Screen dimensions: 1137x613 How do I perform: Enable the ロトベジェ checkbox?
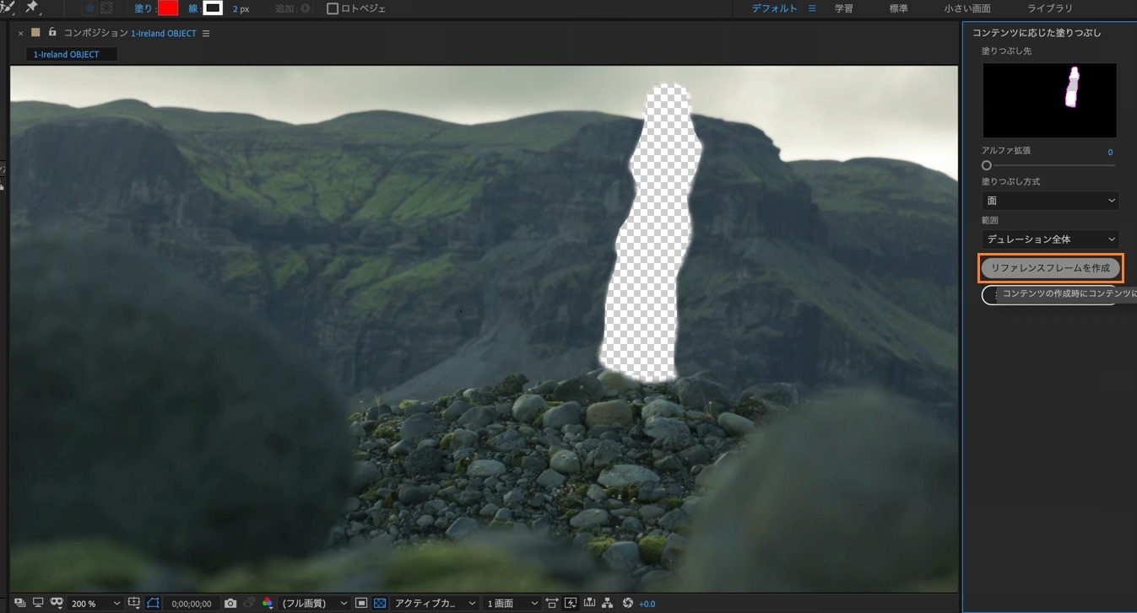tap(333, 8)
